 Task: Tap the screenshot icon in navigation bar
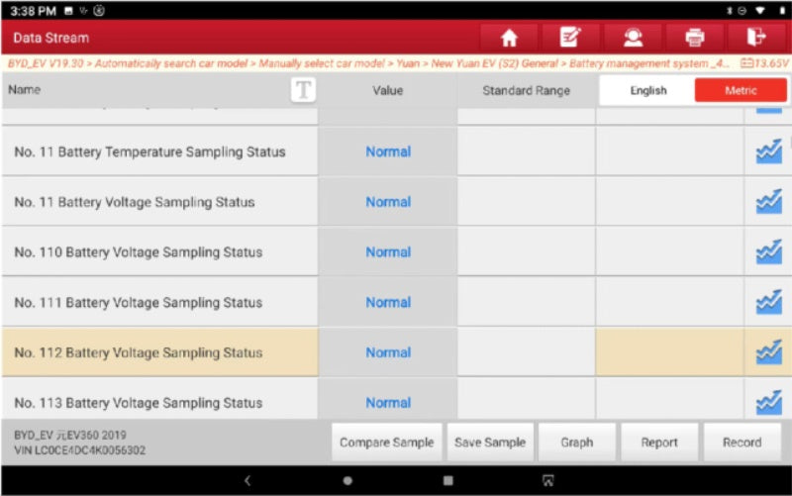pyautogui.click(x=548, y=480)
